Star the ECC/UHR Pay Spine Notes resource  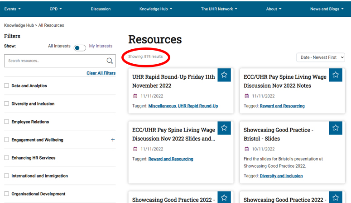(x=336, y=75)
